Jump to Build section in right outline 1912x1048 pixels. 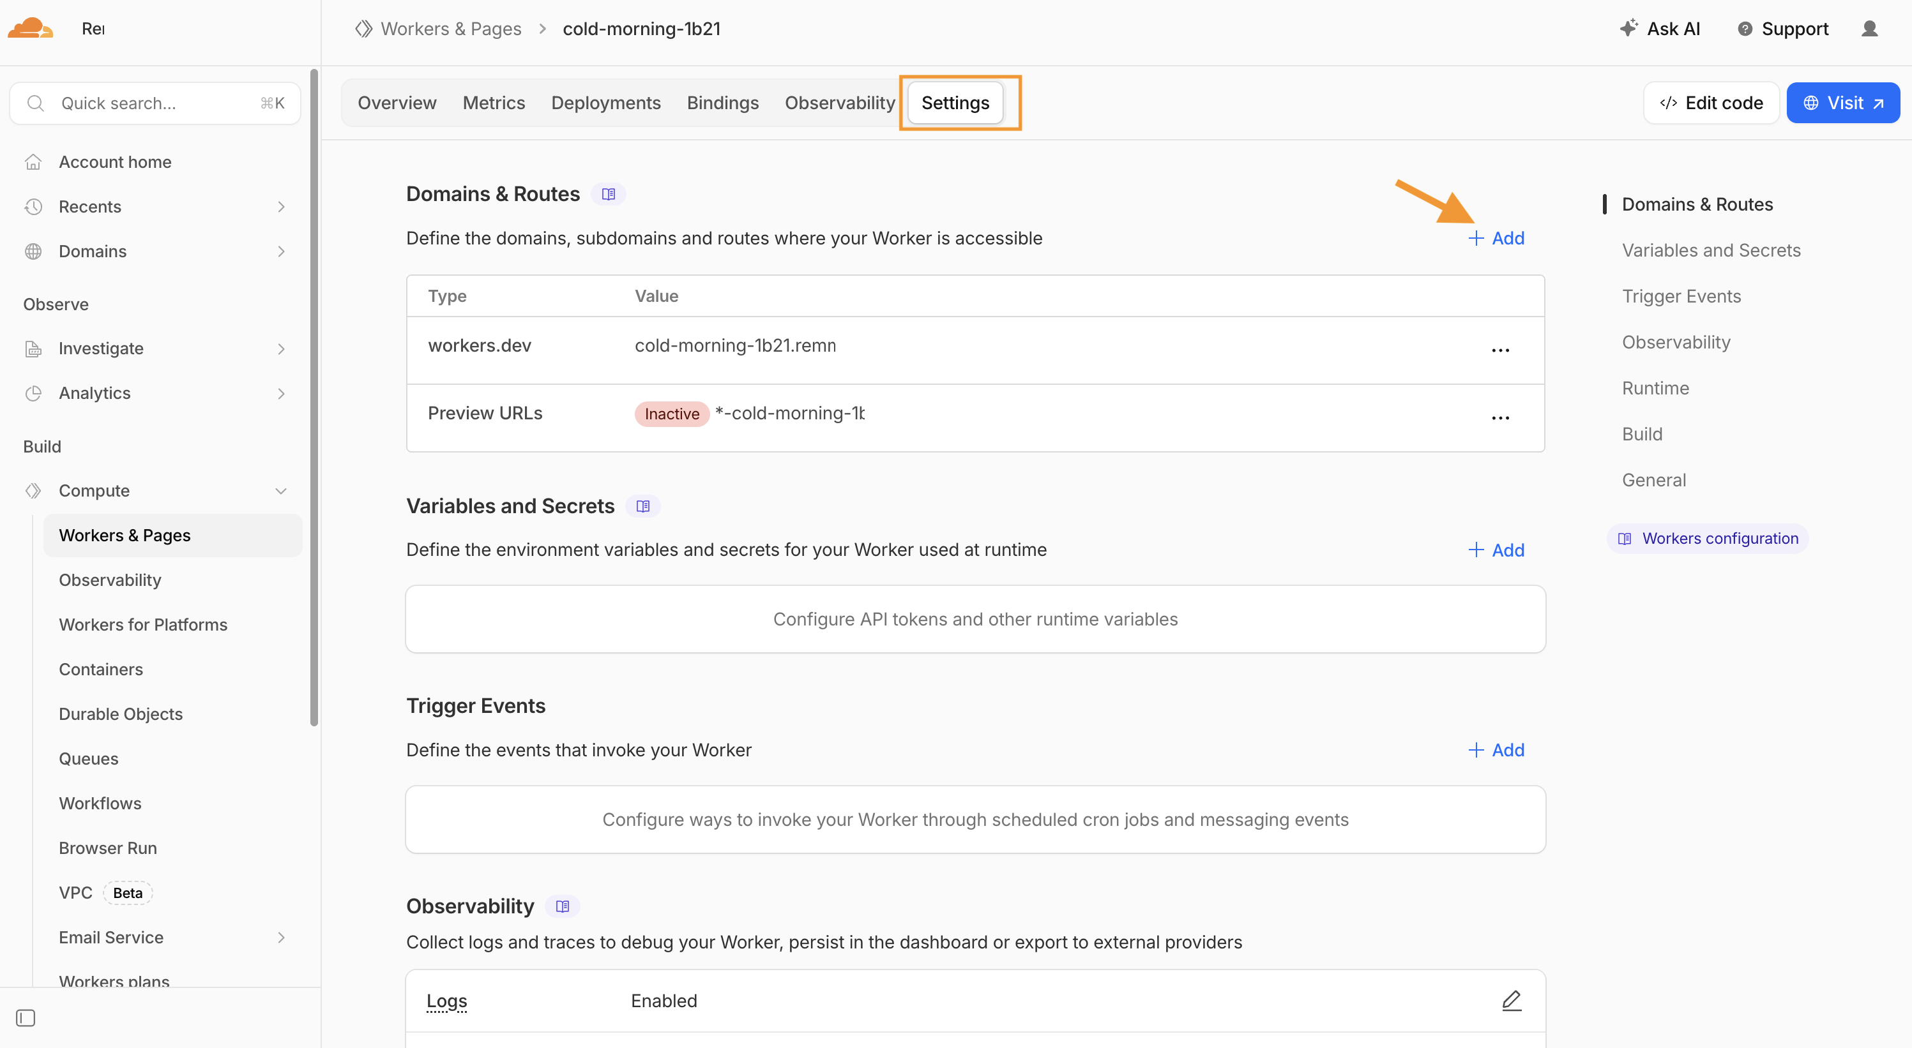tap(1642, 435)
